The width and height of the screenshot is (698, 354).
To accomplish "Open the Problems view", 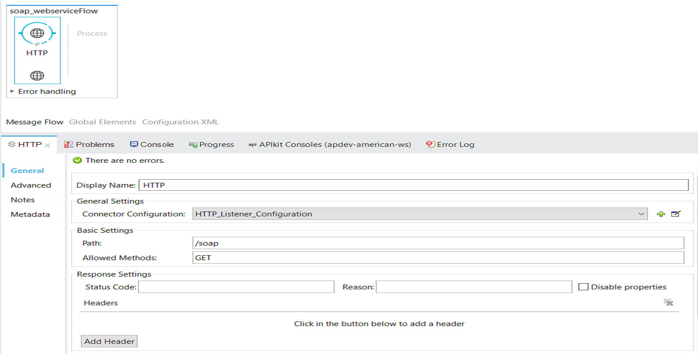I will [89, 145].
